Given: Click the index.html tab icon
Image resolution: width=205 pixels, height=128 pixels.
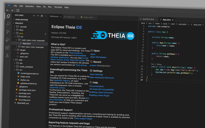Looking at the screenshot, I should point(81,17).
